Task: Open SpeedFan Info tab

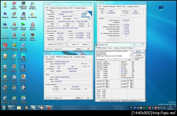Action: tap(110, 48)
